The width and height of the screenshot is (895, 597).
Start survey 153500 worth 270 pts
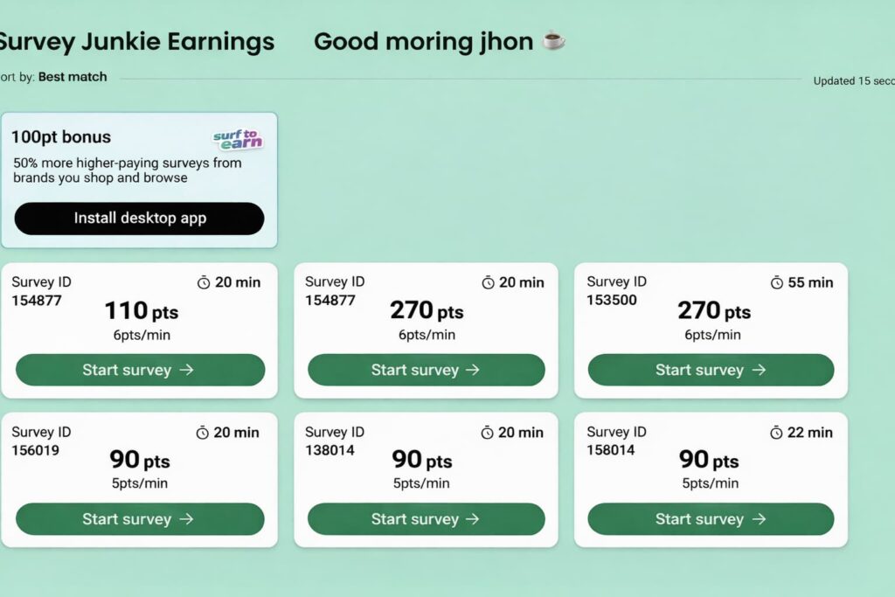pos(711,369)
